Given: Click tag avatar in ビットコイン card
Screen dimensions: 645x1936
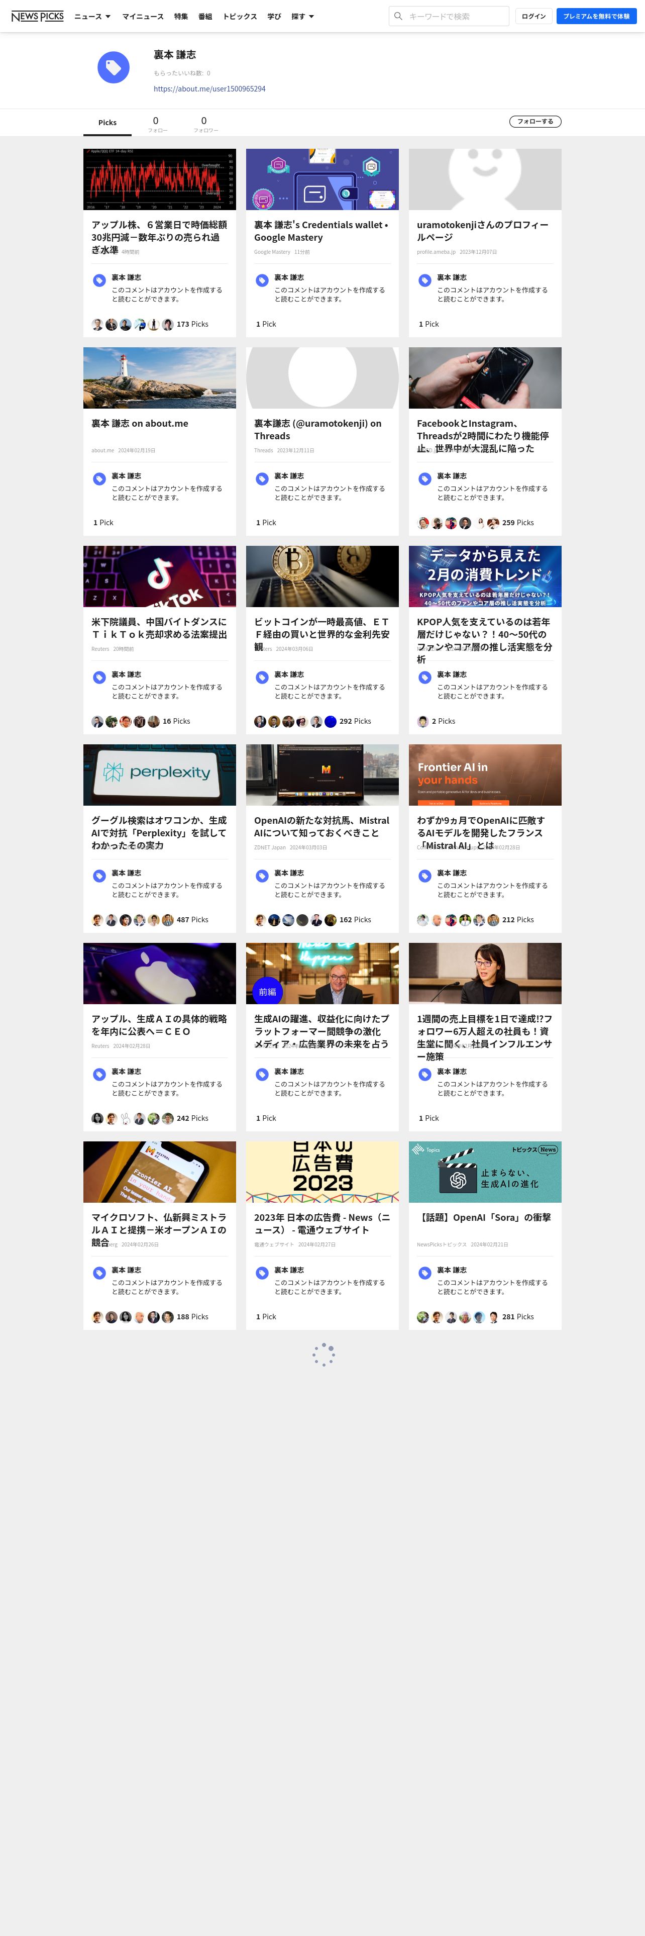Looking at the screenshot, I should [262, 677].
